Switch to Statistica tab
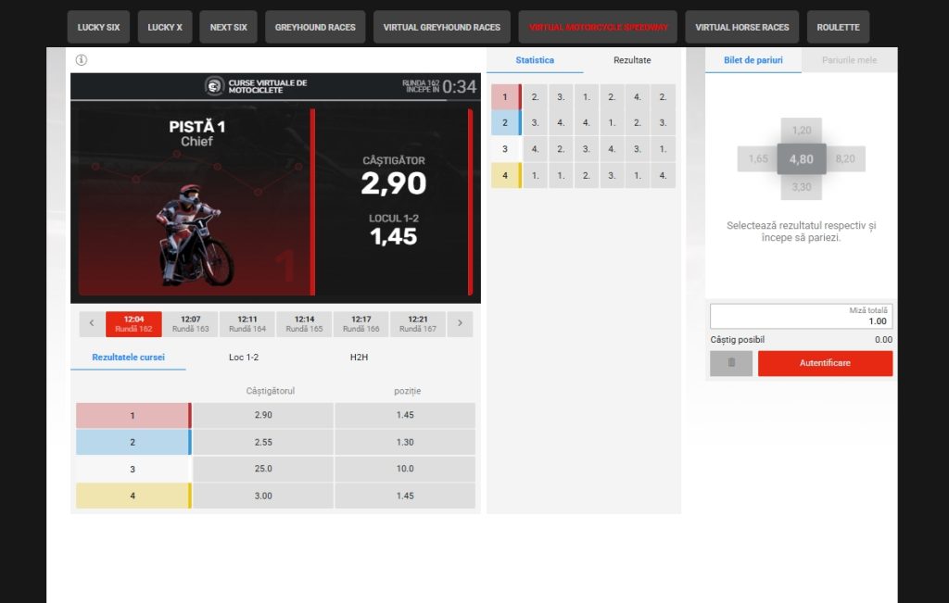The width and height of the screenshot is (949, 603). tap(535, 60)
